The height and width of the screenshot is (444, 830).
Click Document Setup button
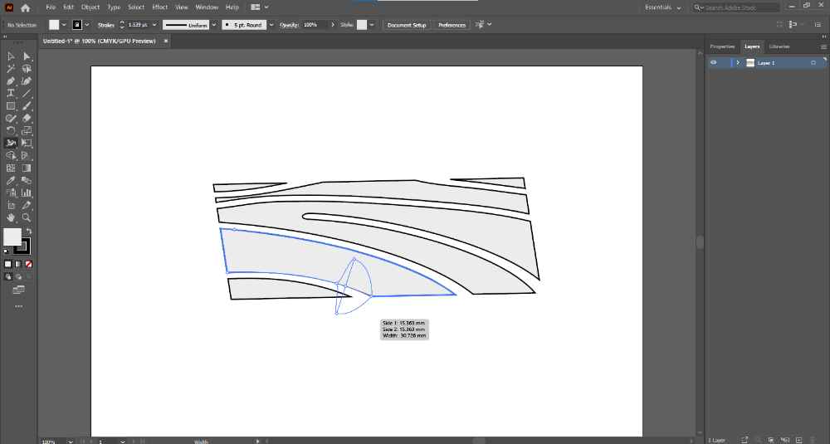(x=407, y=25)
